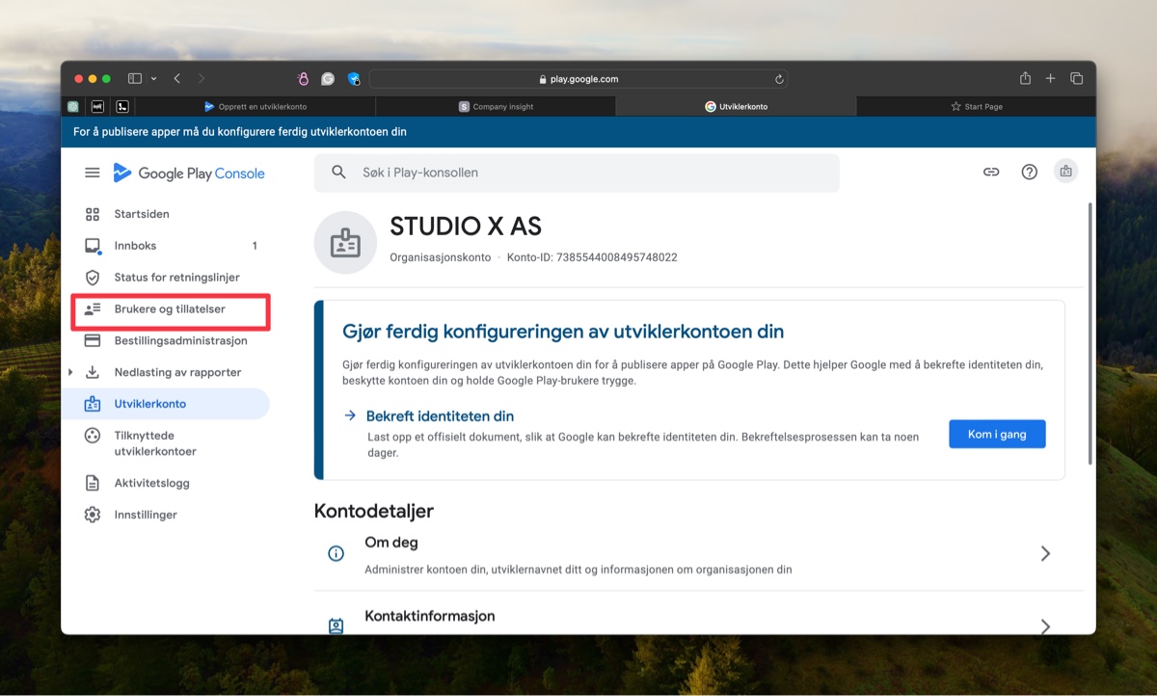Reload the page in Safari's address bar

tap(779, 79)
